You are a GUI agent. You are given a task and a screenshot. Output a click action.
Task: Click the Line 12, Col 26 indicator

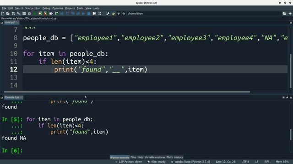(x=226, y=162)
